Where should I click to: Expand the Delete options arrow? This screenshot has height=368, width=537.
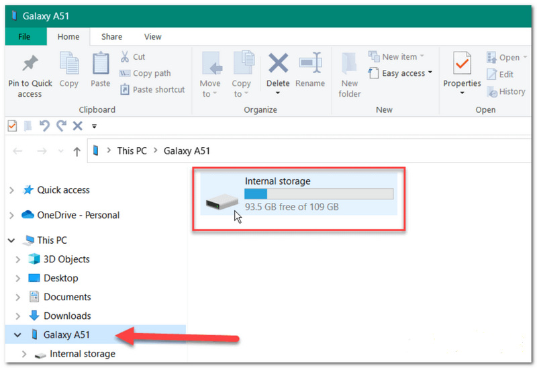pos(278,93)
